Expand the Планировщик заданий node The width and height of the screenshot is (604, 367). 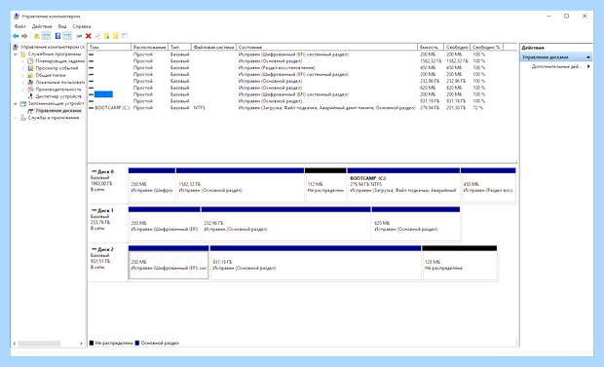pyautogui.click(x=23, y=61)
